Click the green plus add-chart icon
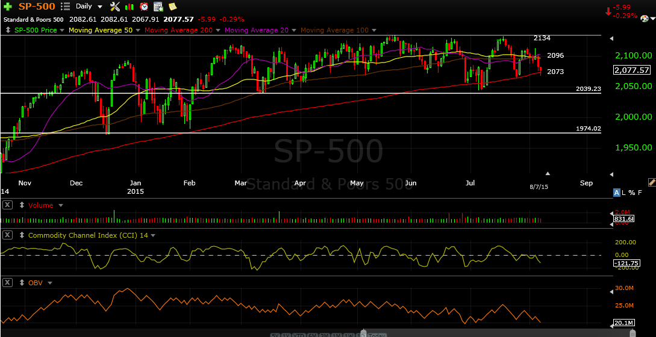Viewport: 656px width, 337px height. tap(8, 7)
